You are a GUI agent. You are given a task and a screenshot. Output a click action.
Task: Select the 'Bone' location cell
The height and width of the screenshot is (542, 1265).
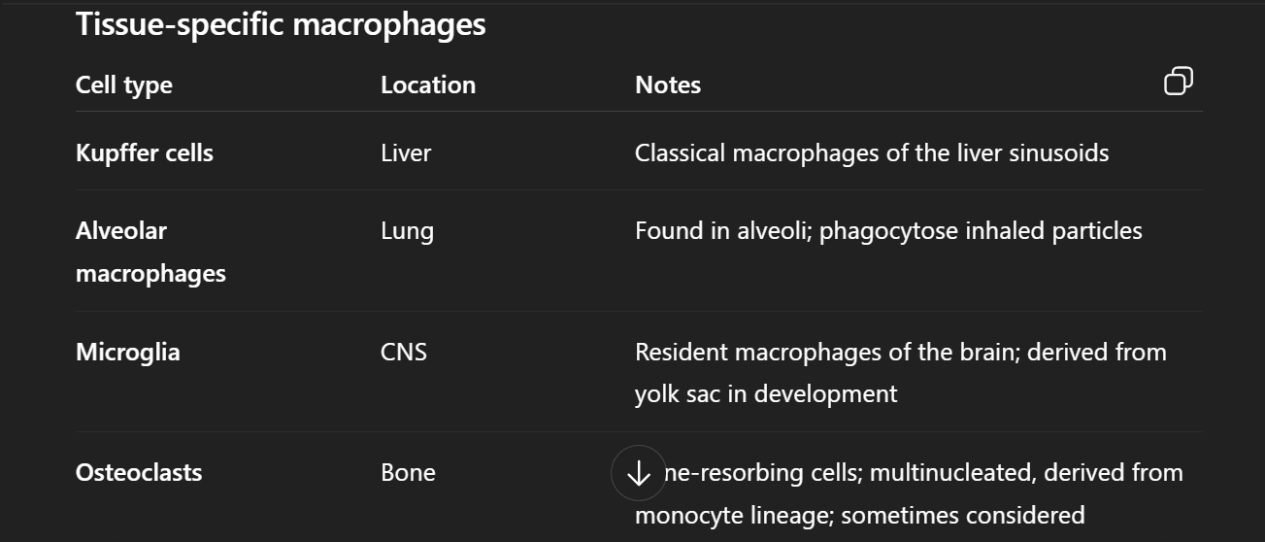(x=408, y=473)
